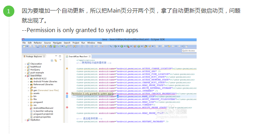254x134 pixels.
Task: Open the Source menu
Action: coord(47,43)
